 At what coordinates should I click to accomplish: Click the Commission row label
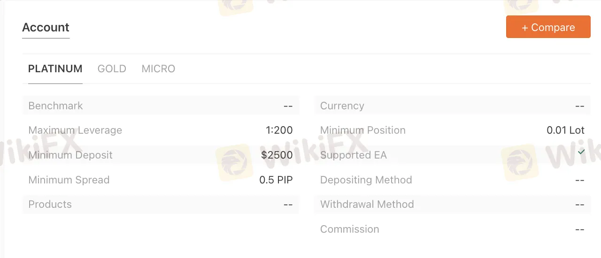tap(349, 229)
